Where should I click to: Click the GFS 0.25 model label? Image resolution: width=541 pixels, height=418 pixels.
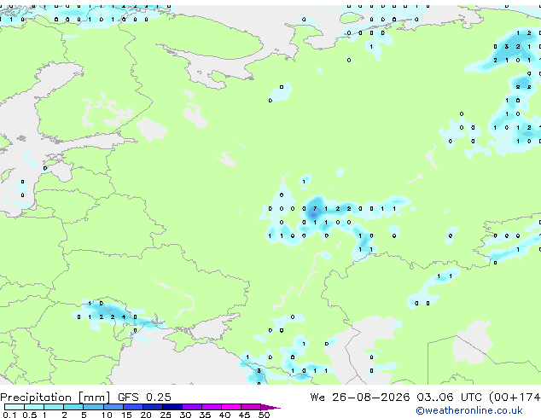(x=144, y=398)
